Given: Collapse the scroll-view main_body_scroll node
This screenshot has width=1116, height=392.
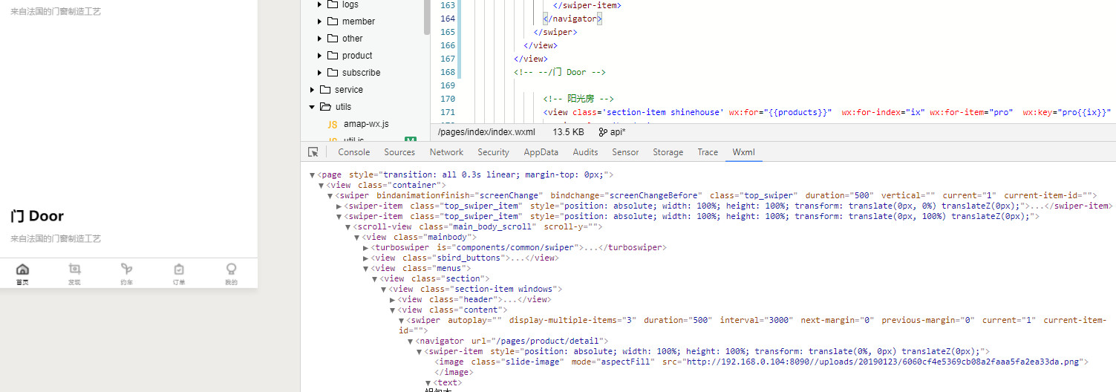Looking at the screenshot, I should (348, 227).
